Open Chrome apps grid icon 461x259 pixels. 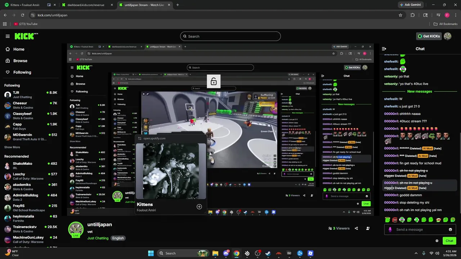5,24
